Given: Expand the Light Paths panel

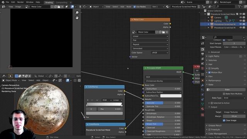Looking at the screenshot, I should [213, 56].
